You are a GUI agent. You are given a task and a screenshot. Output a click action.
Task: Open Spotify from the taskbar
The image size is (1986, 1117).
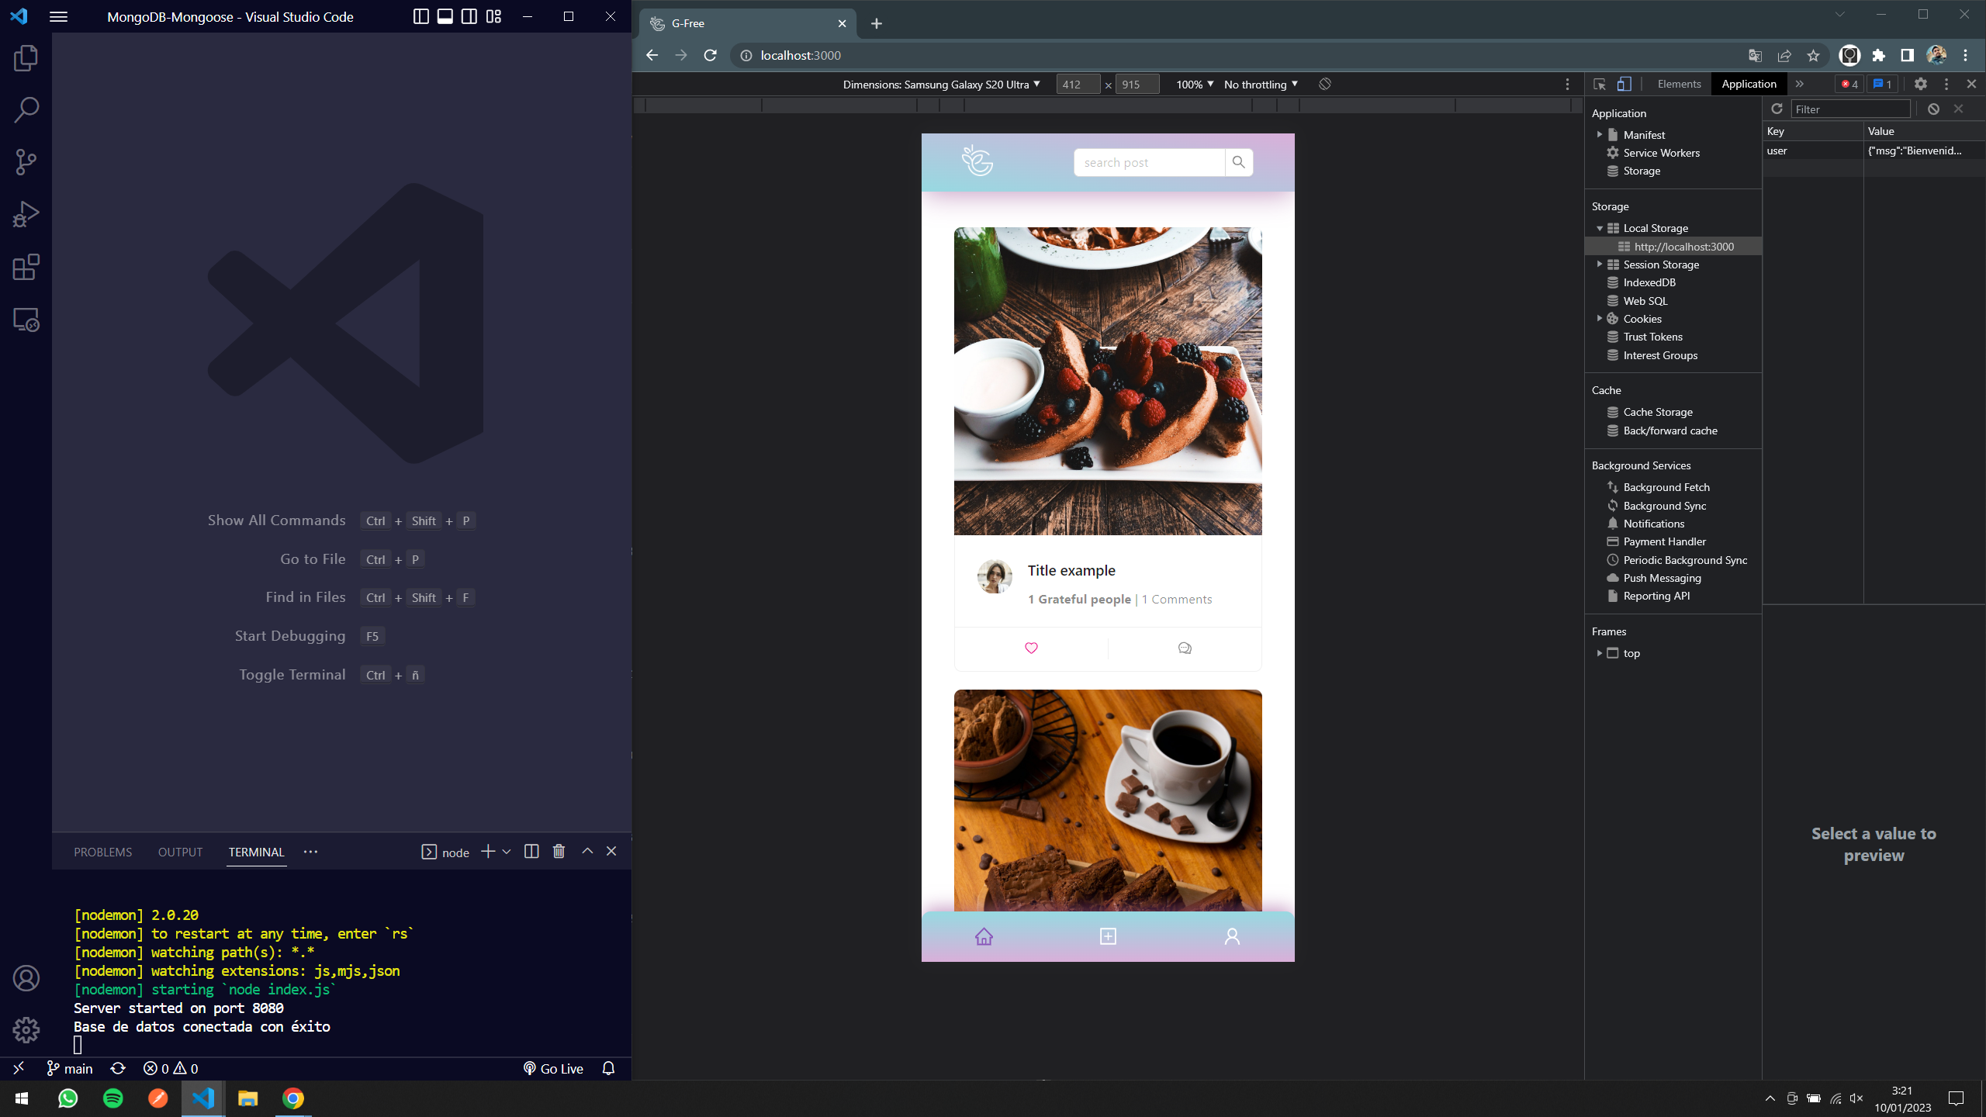(x=113, y=1098)
